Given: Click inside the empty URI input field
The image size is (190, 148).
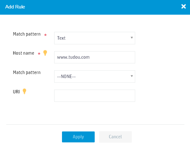Looking at the screenshot, I should [95, 96].
